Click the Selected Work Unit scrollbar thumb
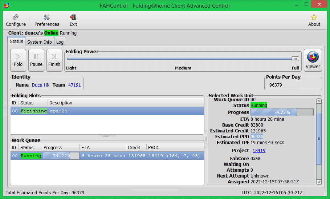Viewport: 330px width, 199px height. pos(319,139)
